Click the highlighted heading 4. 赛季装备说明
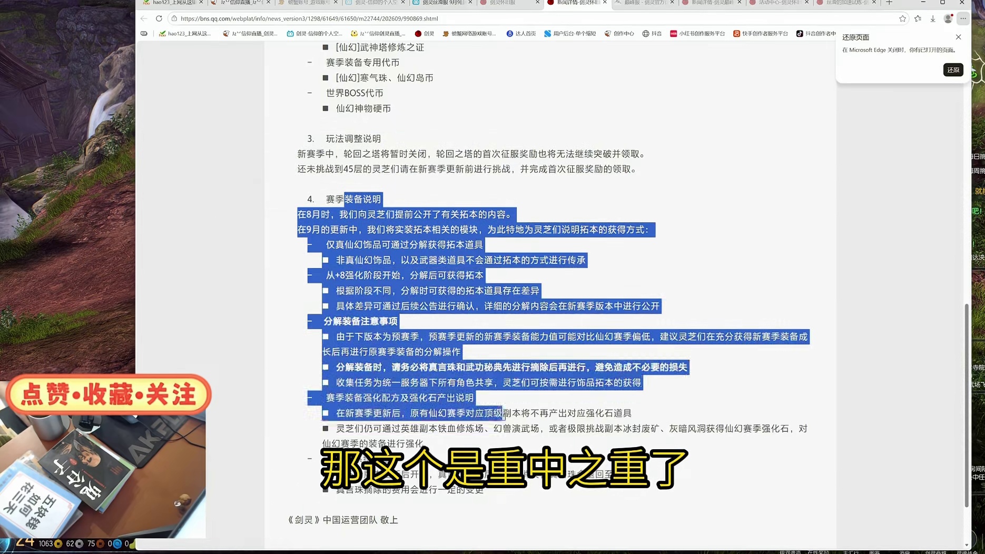 344,199
